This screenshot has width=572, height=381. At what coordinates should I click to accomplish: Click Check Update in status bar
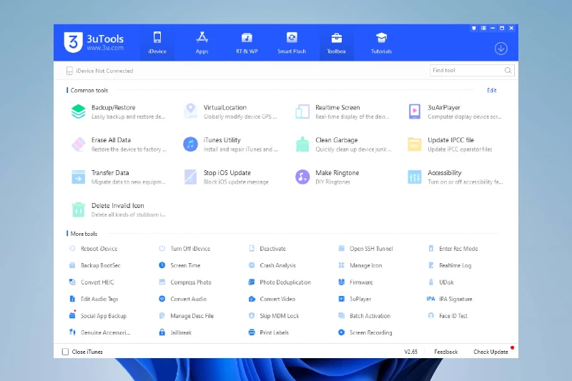click(490, 352)
